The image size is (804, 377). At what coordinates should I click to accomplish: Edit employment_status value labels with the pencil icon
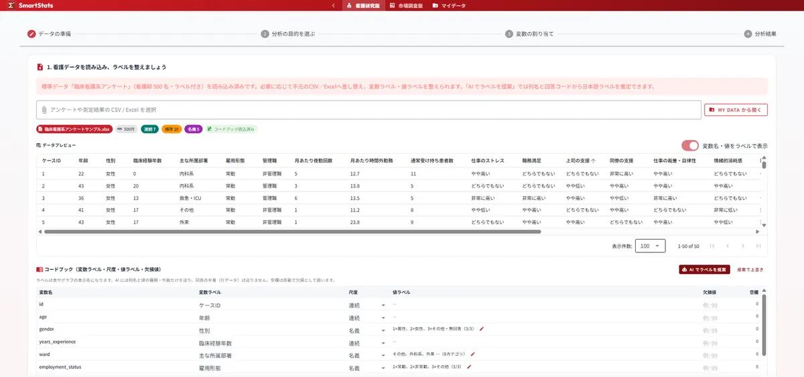coord(469,366)
